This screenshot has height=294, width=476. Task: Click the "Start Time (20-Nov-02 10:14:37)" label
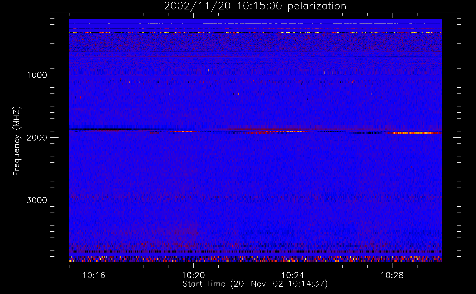coord(255,284)
